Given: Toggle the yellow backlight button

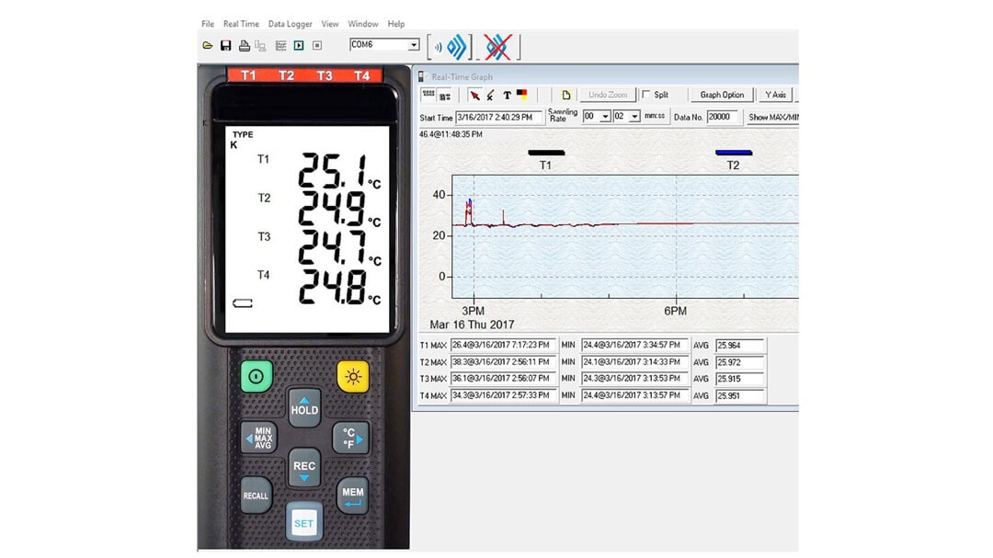Looking at the screenshot, I should click(x=352, y=377).
